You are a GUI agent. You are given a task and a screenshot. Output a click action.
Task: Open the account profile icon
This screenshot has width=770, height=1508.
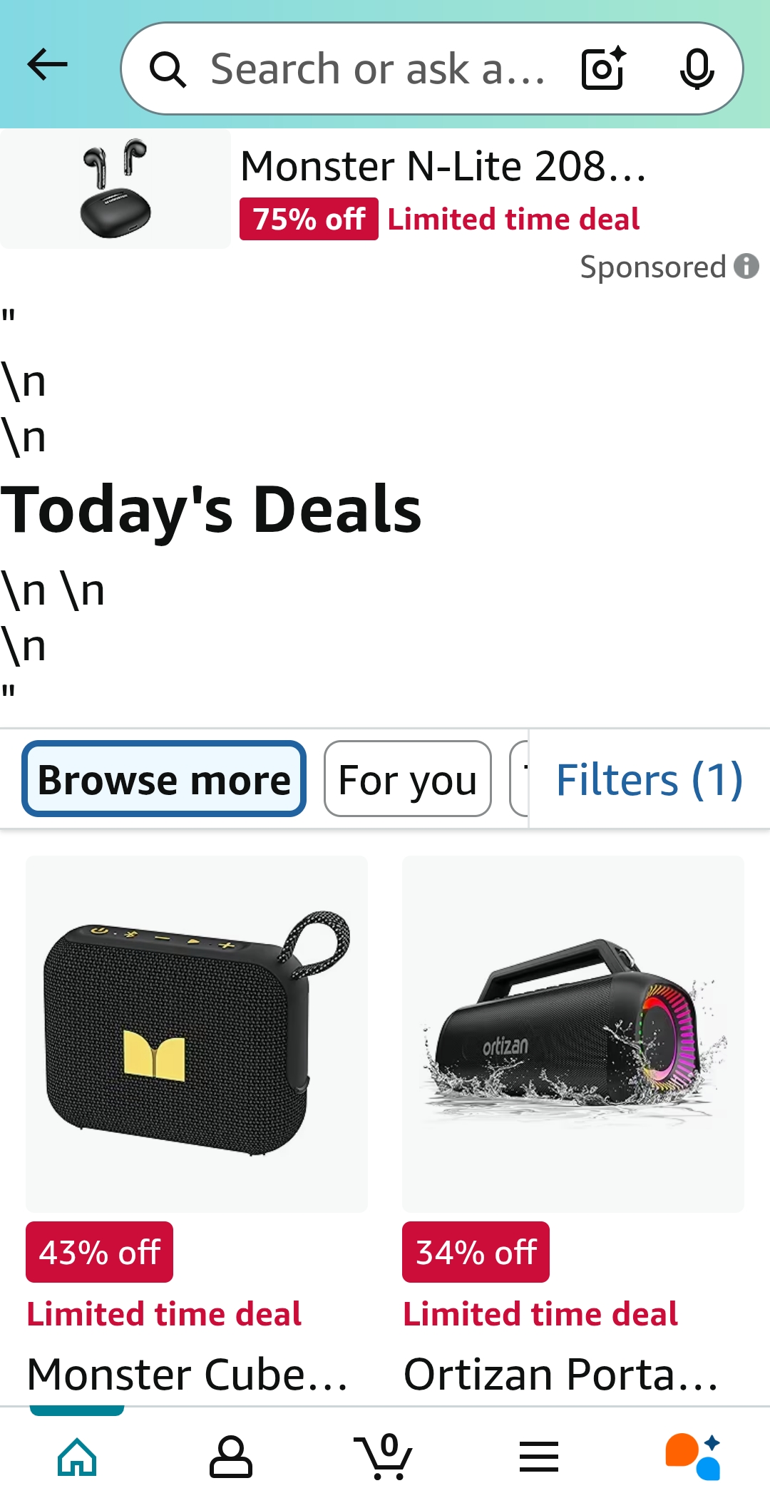click(x=231, y=1457)
